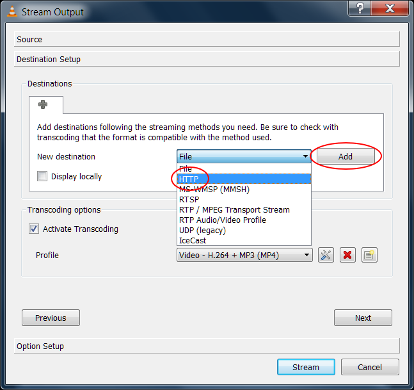Viewport: 414px width, 390px height.
Task: Click the Add destination button
Action: [x=346, y=156]
